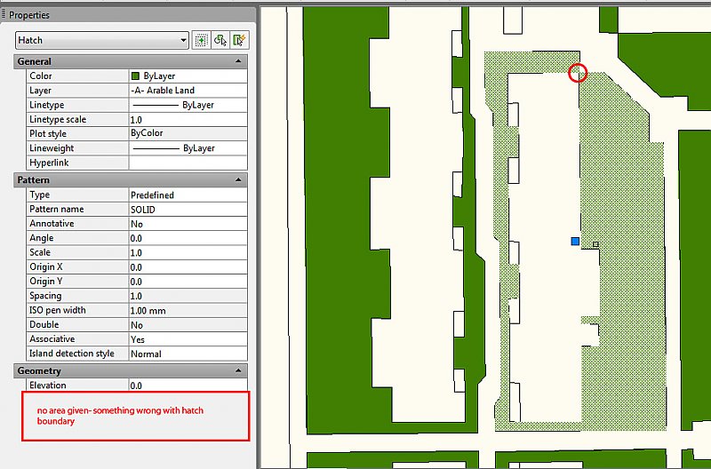711x469 pixels.
Task: Click the Linetype ByLayer value
Action: pyautogui.click(x=188, y=105)
